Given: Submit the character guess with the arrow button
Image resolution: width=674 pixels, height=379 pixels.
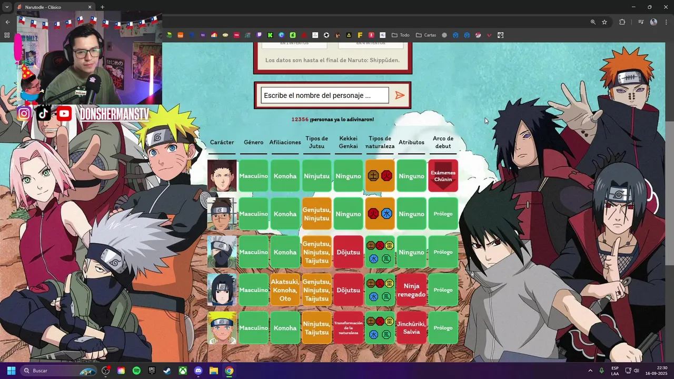Looking at the screenshot, I should click(x=400, y=95).
